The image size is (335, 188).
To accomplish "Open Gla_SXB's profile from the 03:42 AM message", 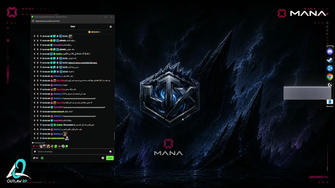I will click(x=60, y=80).
